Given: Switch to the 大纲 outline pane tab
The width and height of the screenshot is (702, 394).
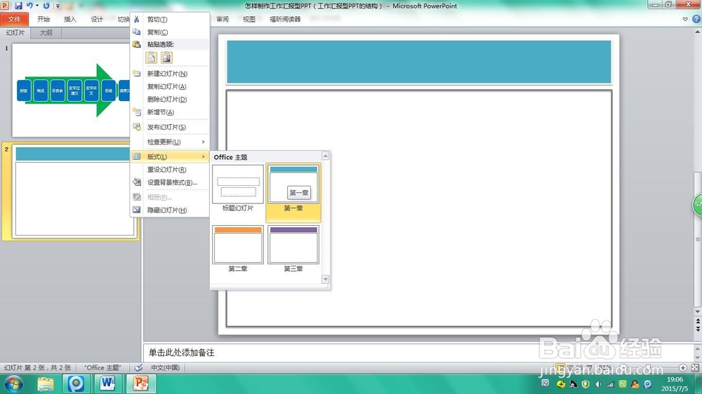Looking at the screenshot, I should pos(46,33).
